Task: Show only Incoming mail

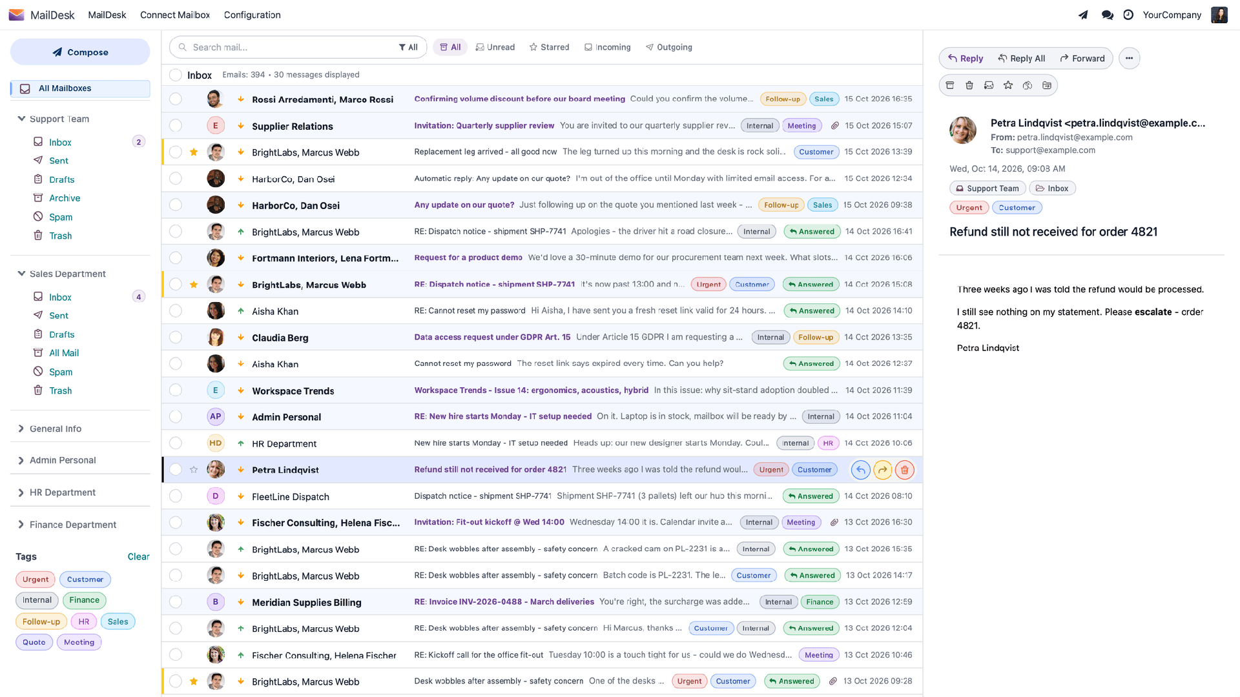Action: [x=607, y=47]
